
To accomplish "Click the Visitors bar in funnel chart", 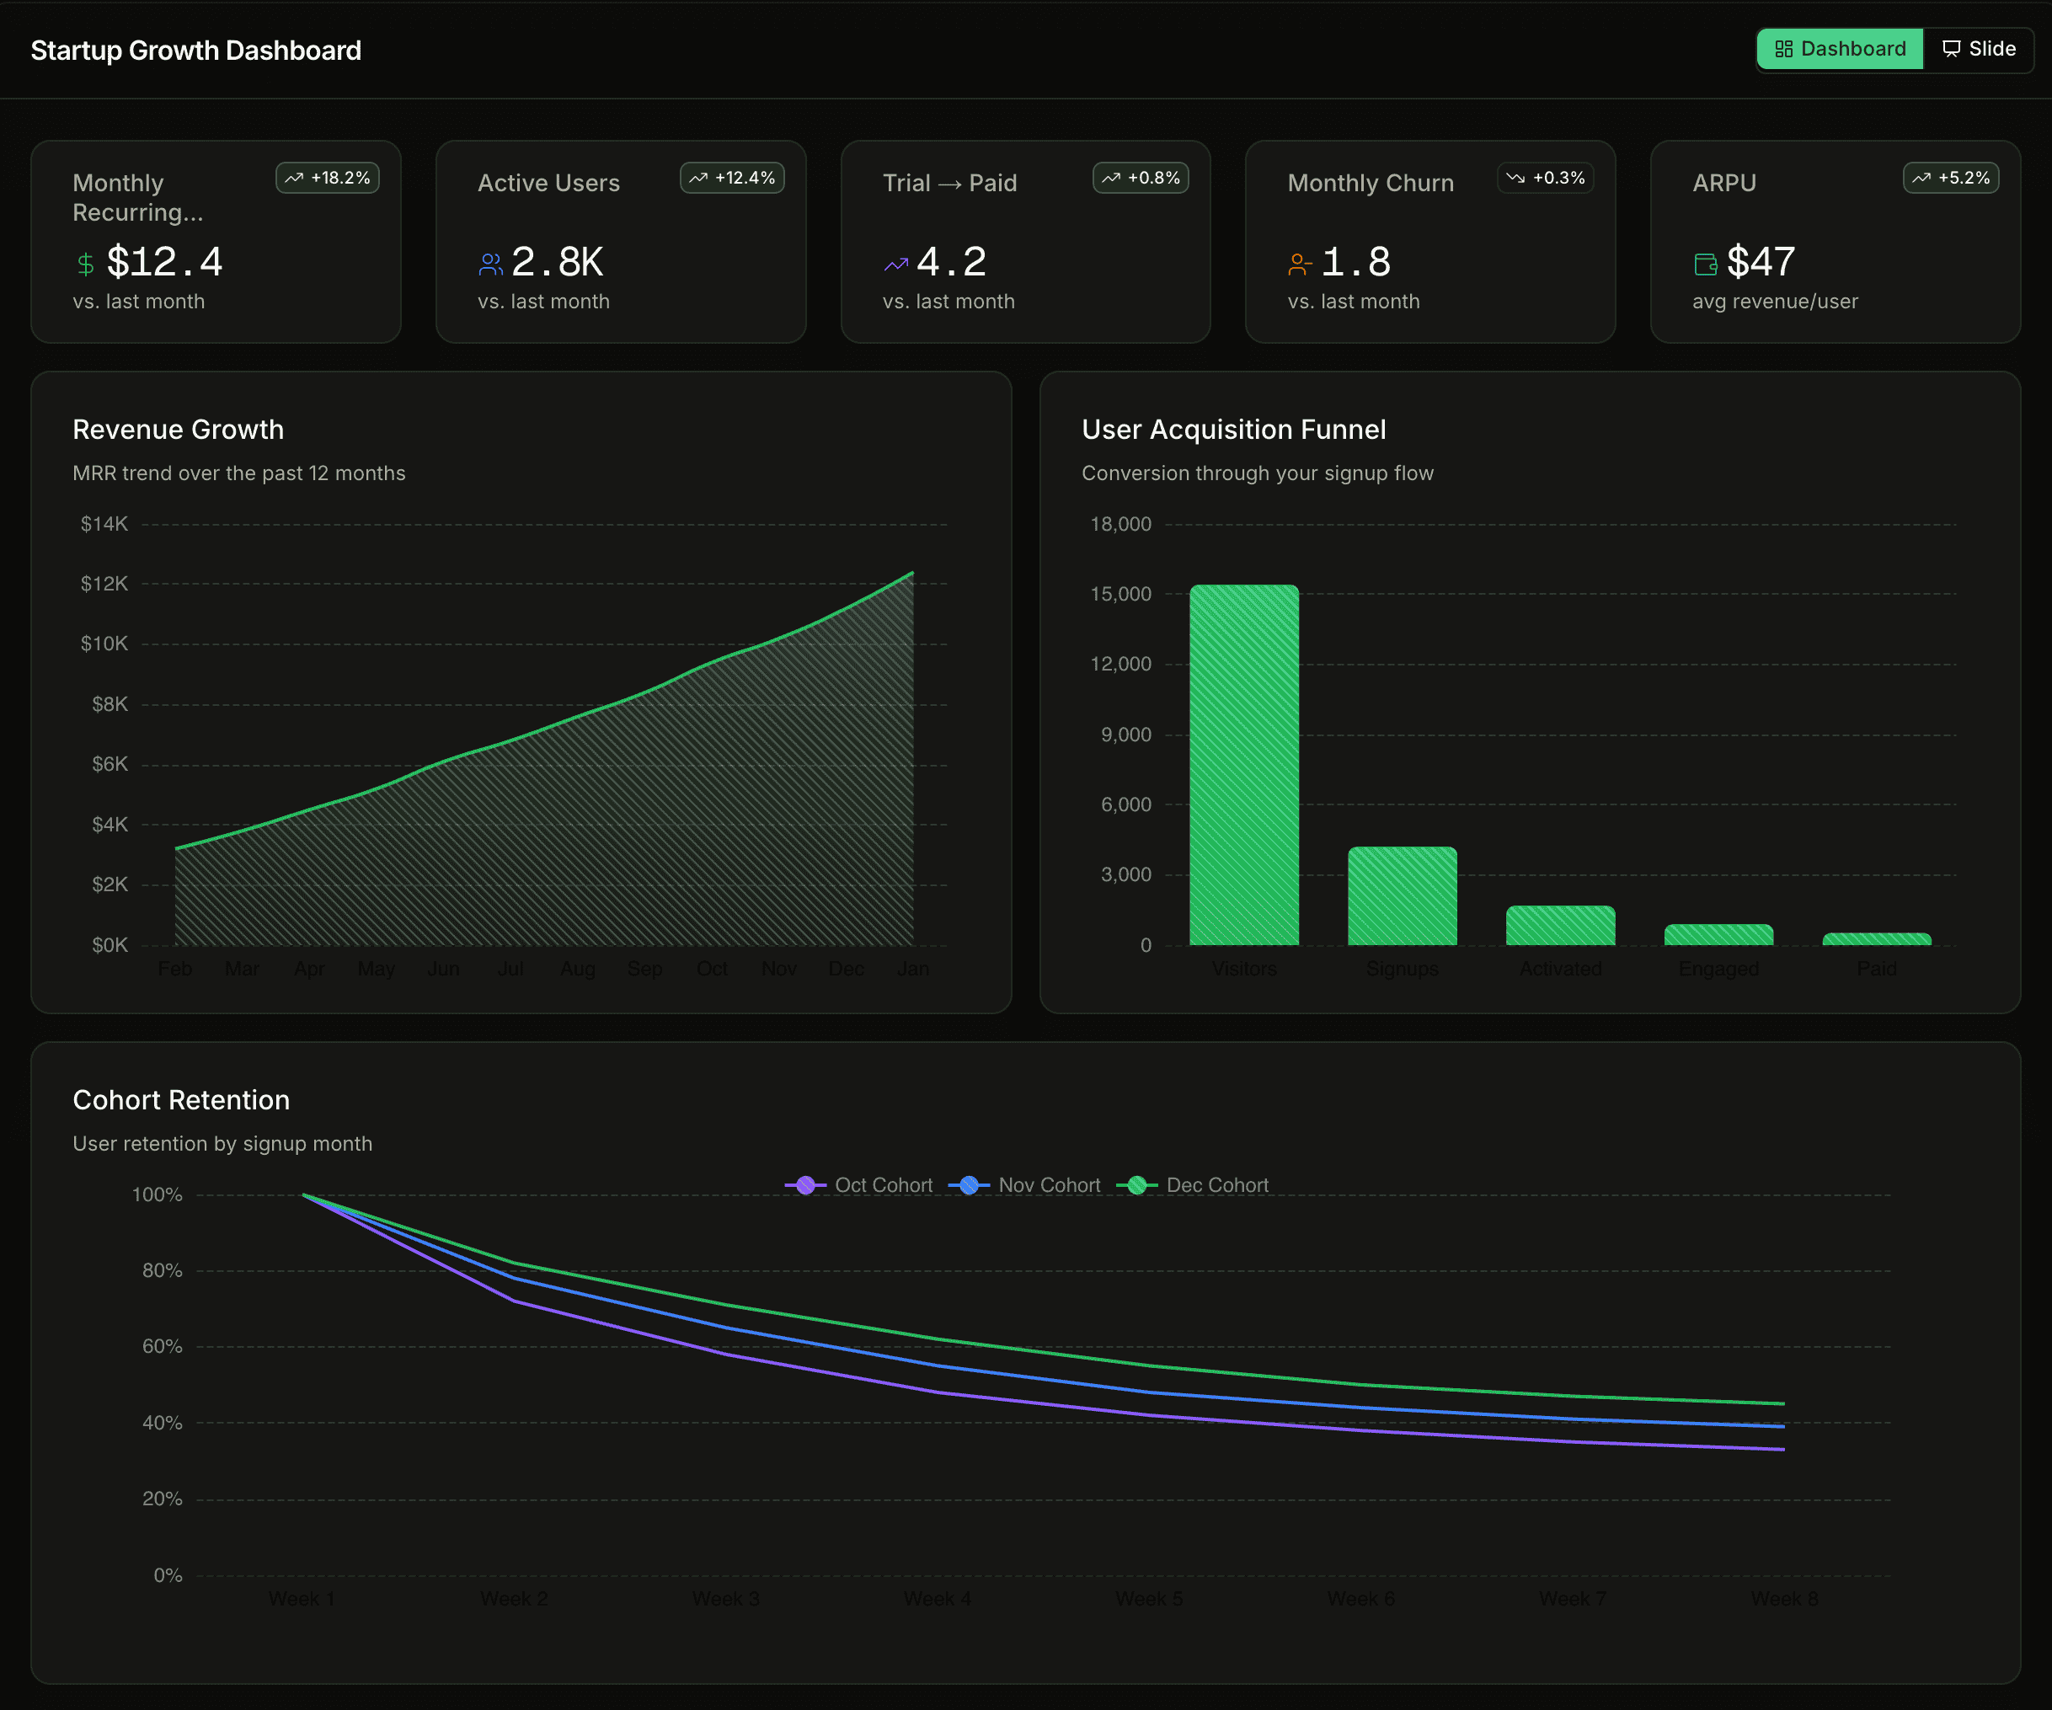I will (x=1244, y=764).
